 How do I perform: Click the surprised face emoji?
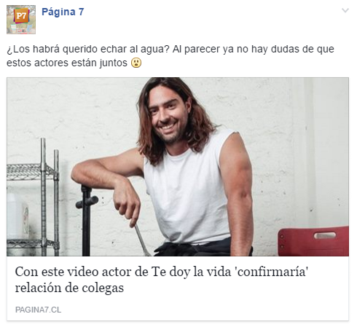pyautogui.click(x=136, y=63)
